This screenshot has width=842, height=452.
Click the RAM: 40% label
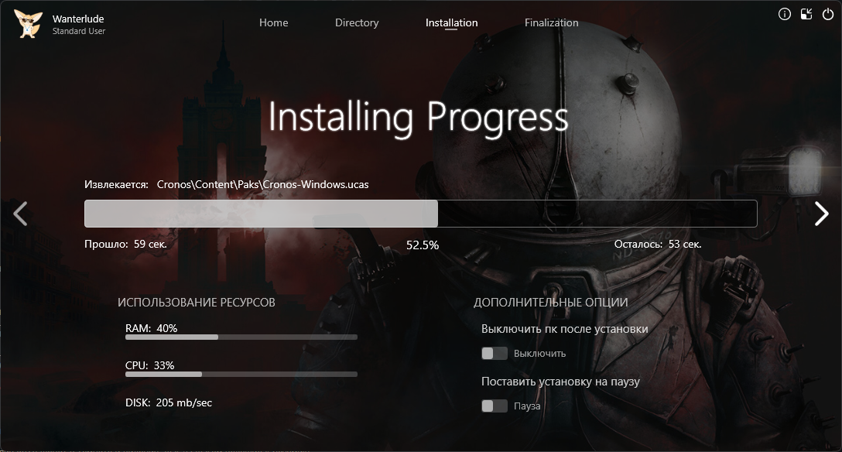coord(152,328)
